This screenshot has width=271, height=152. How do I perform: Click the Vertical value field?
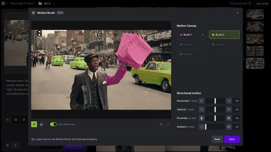coord(237,109)
